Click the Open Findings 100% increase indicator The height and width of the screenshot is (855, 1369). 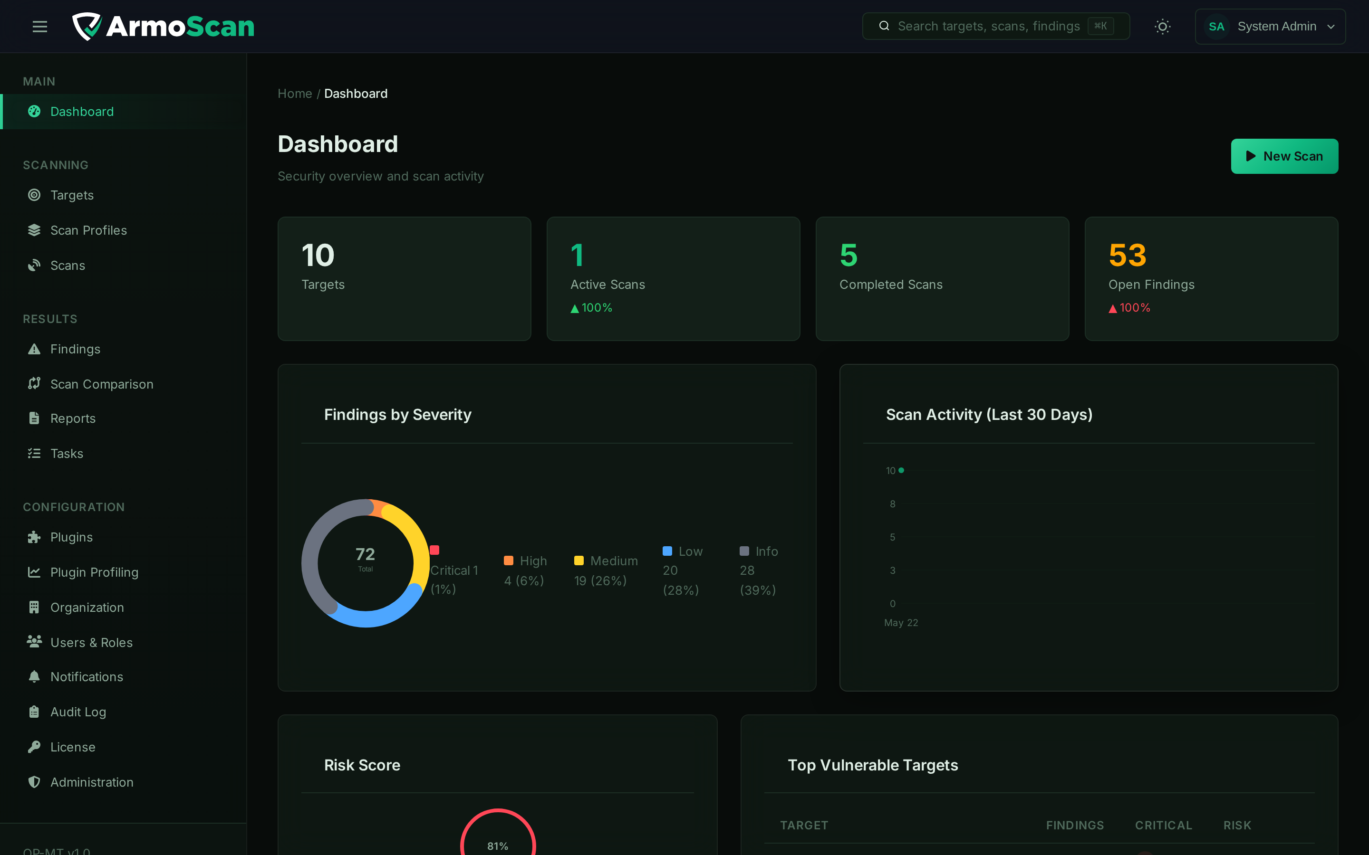click(x=1129, y=308)
